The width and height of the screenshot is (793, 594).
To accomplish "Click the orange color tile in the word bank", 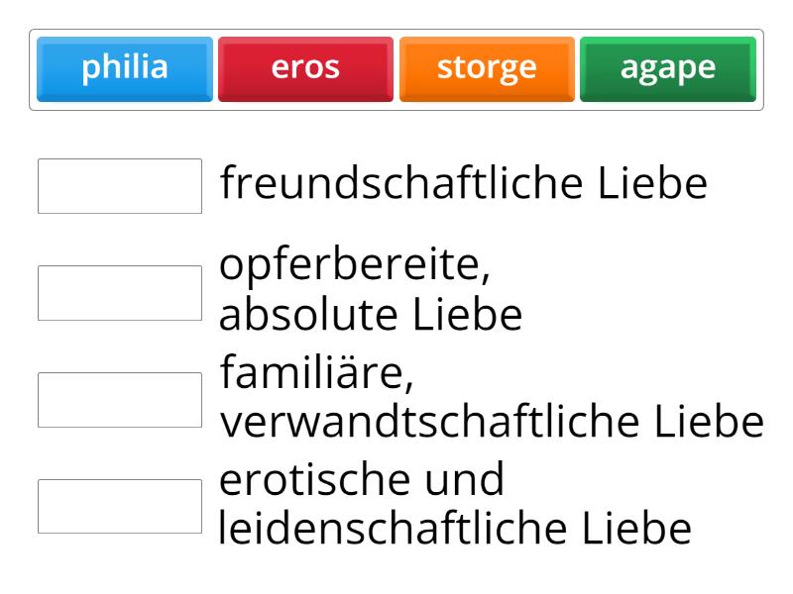I will [487, 69].
